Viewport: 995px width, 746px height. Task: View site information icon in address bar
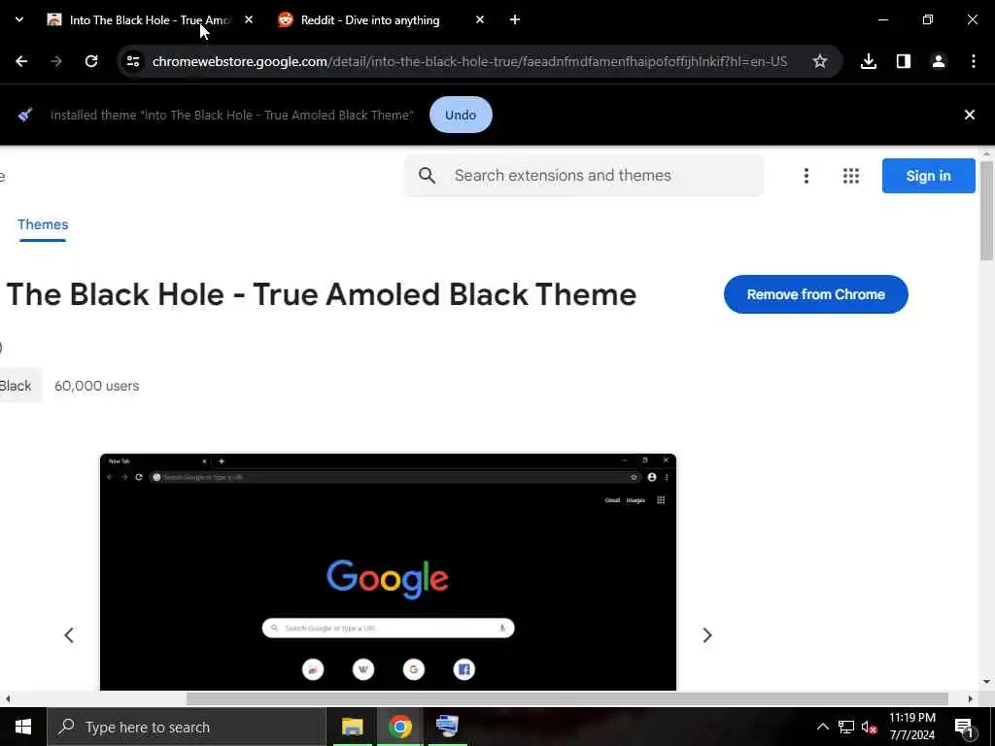[132, 61]
